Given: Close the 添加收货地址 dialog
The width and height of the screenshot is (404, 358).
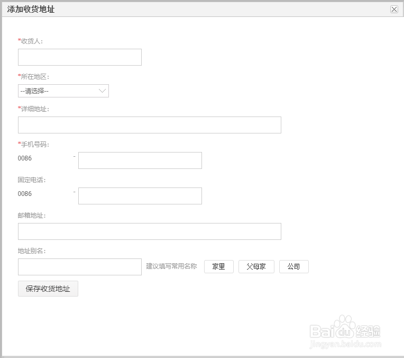Looking at the screenshot, I should (394, 10).
